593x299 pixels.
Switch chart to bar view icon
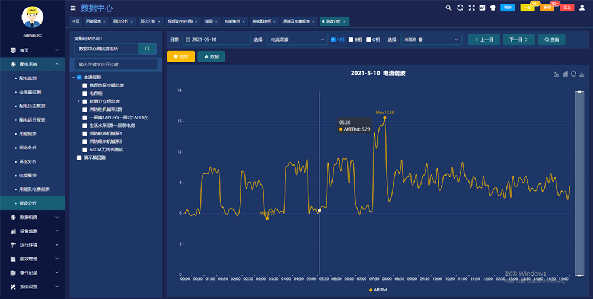565,74
